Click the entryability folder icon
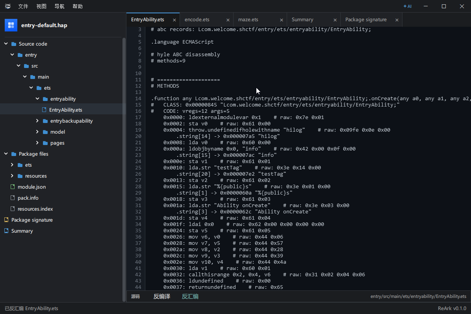Image resolution: width=471 pixels, height=314 pixels. click(x=45, y=99)
